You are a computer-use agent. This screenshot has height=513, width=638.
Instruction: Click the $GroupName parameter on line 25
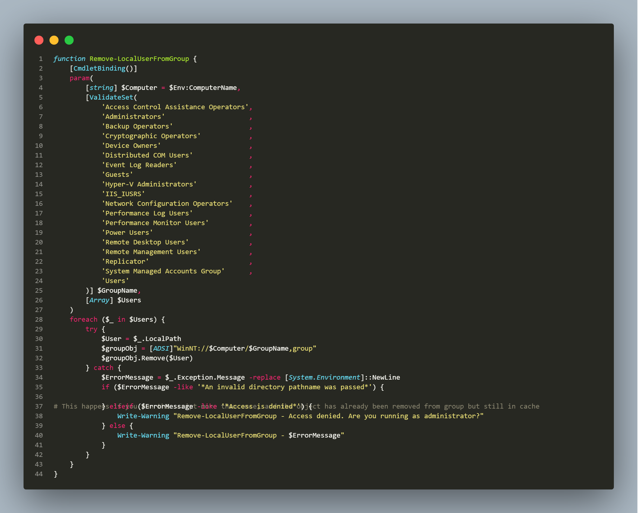(117, 291)
